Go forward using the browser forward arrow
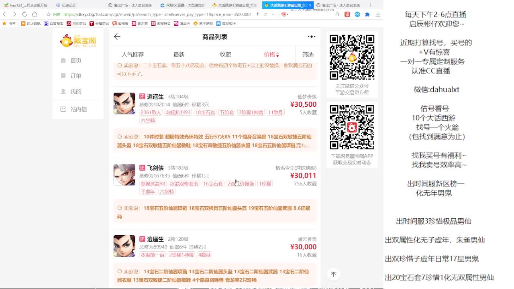Viewport: 514px width, 289px height. pyautogui.click(x=14, y=14)
